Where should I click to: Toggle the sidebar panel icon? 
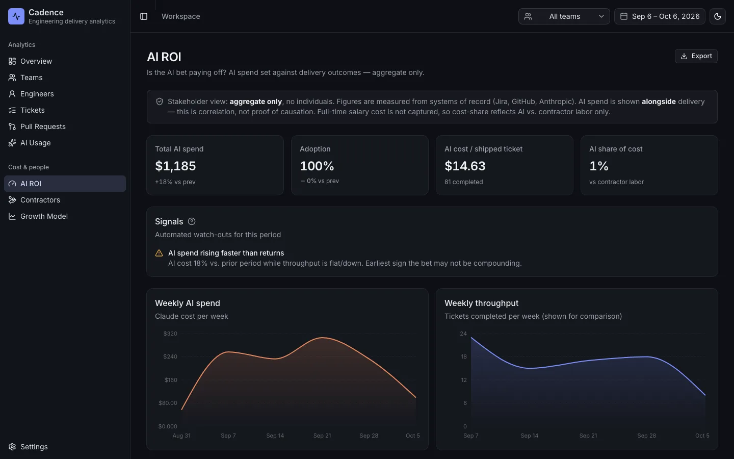(x=144, y=16)
